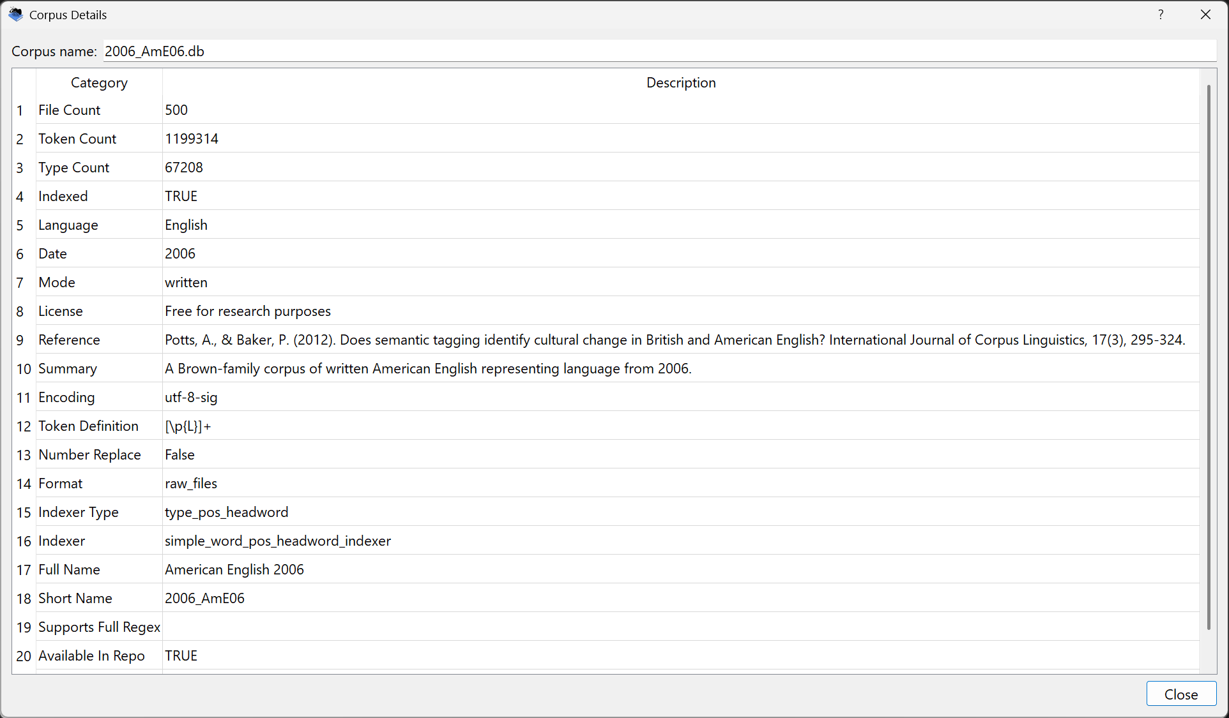Click the Type Count category cell

(74, 168)
